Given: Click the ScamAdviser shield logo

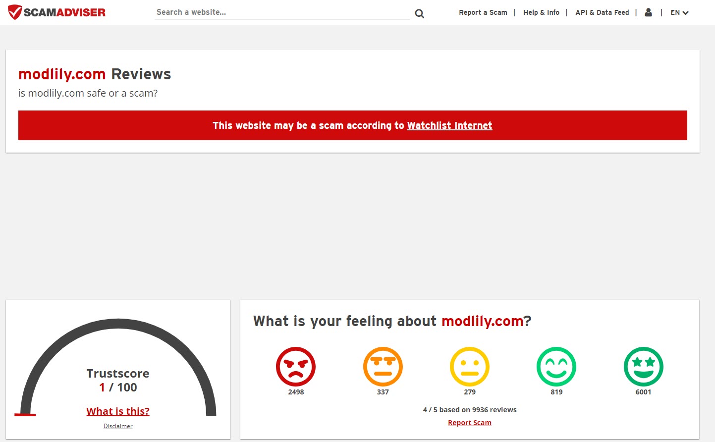Looking at the screenshot, I should coord(57,12).
